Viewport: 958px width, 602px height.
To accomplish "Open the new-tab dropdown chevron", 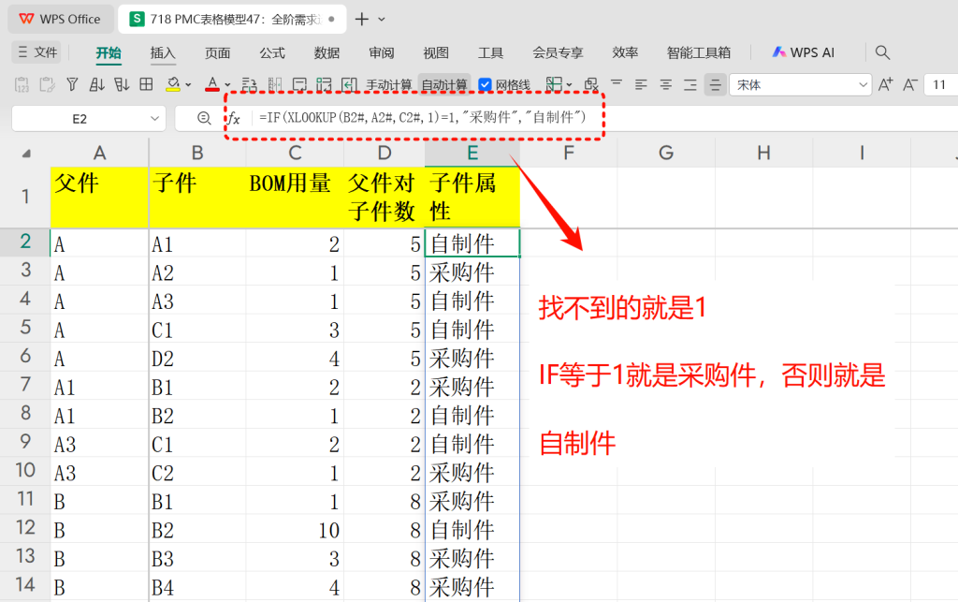I will click(382, 19).
